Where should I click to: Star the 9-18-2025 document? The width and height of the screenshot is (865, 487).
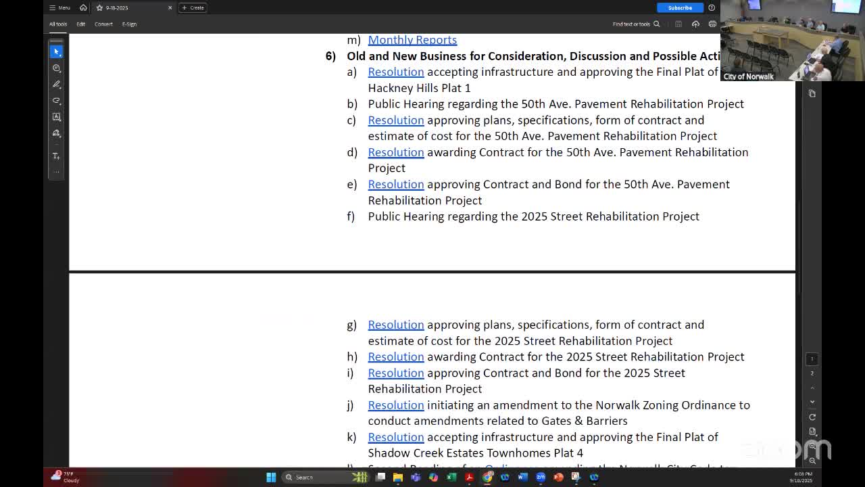[x=99, y=7]
